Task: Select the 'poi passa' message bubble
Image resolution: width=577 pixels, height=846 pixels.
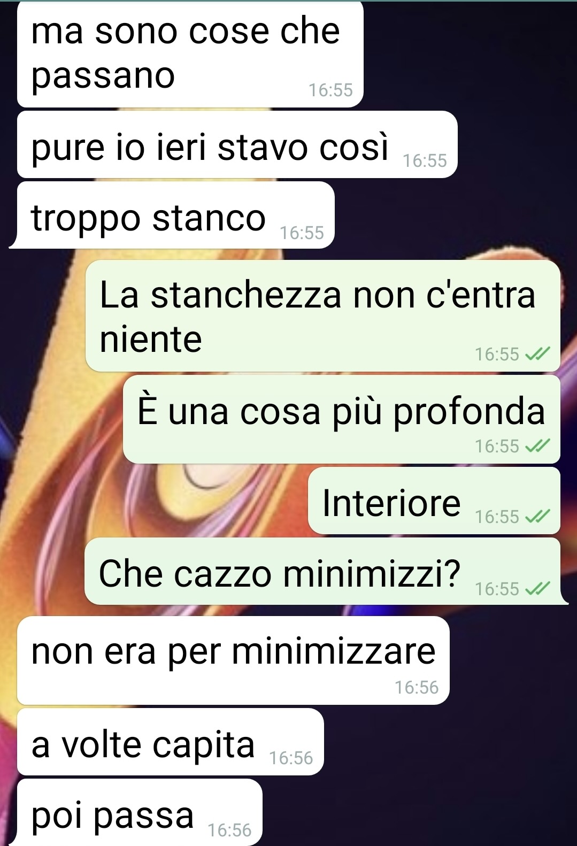Action: coord(138,812)
